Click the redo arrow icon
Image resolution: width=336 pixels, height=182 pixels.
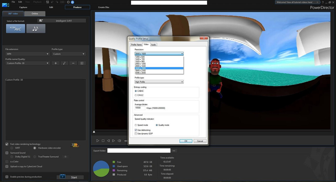pyautogui.click(x=57, y=2)
